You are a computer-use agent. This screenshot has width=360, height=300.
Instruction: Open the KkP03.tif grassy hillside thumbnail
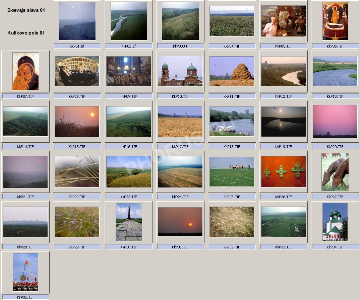[x=180, y=21]
